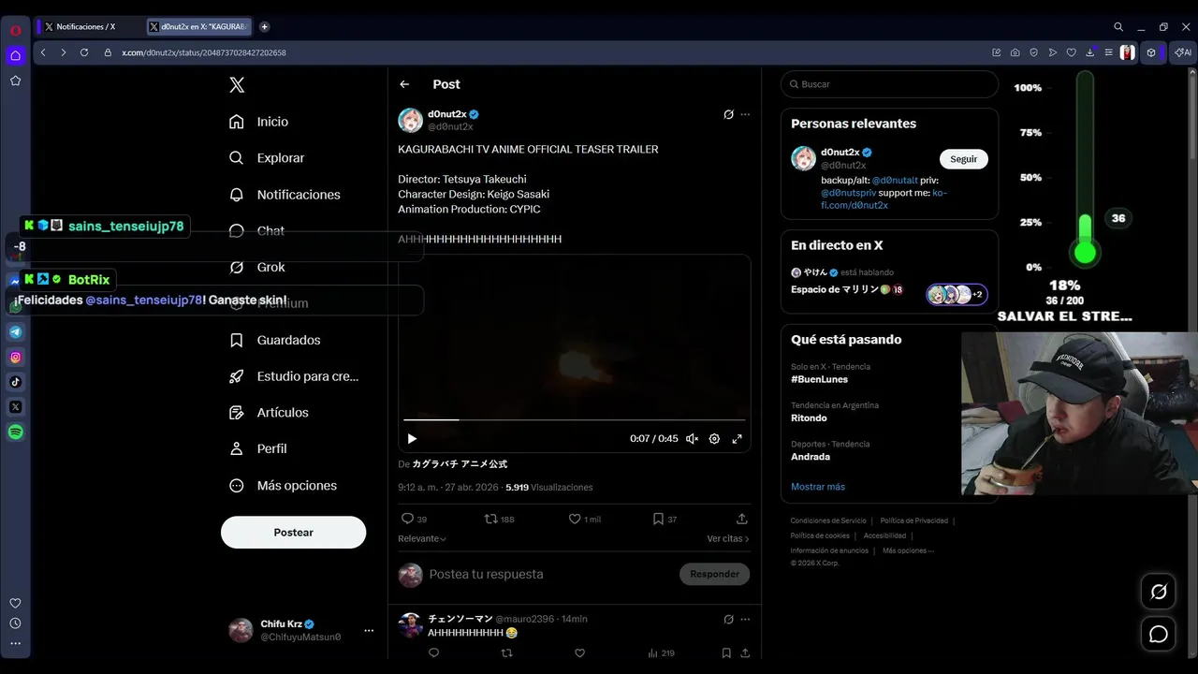Open Artículos in the X sidebar
Viewport: 1198px width, 674px height.
tap(270, 412)
